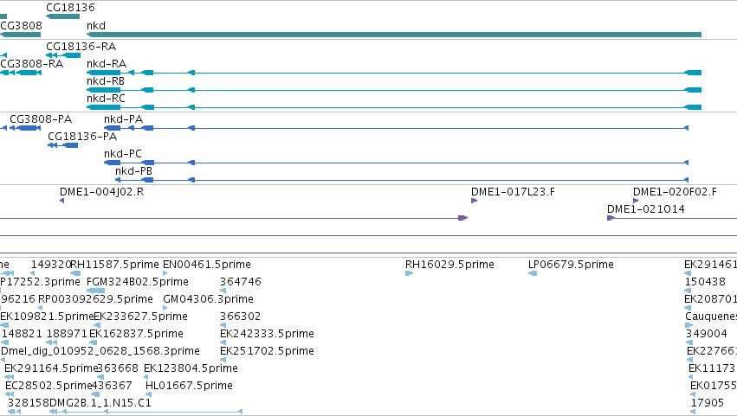Open the 436367 EST label
The height and width of the screenshot is (416, 737).
pyautogui.click(x=112, y=387)
